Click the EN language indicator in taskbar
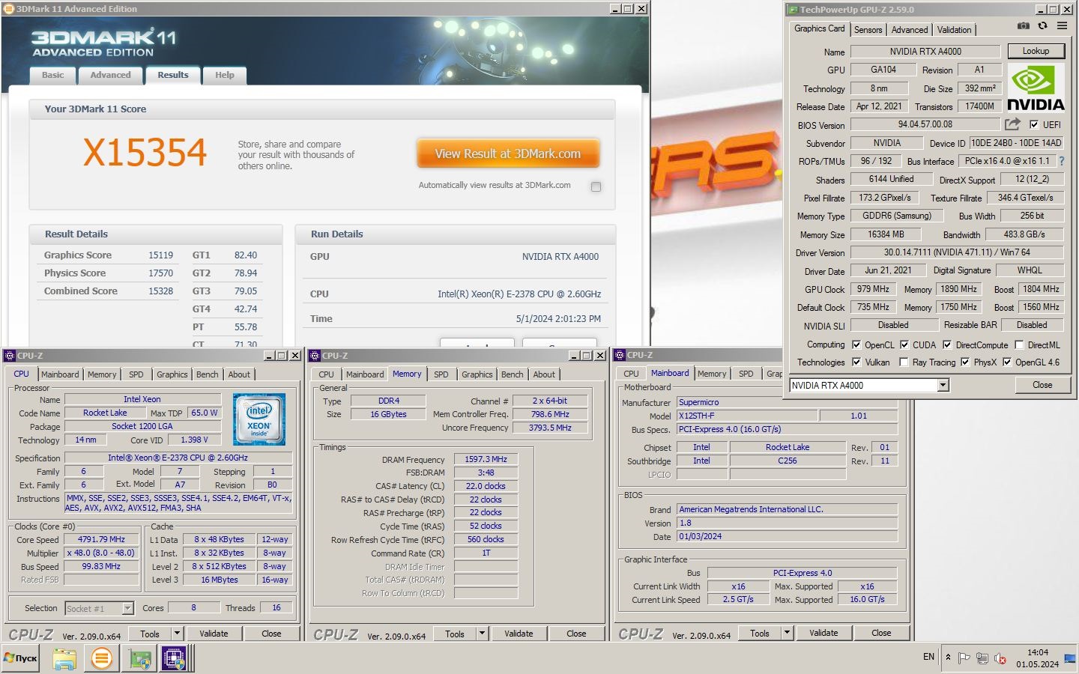 [x=928, y=657]
